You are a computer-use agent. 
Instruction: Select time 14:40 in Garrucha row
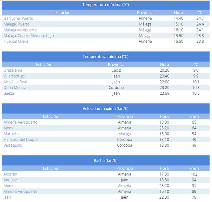179,18
